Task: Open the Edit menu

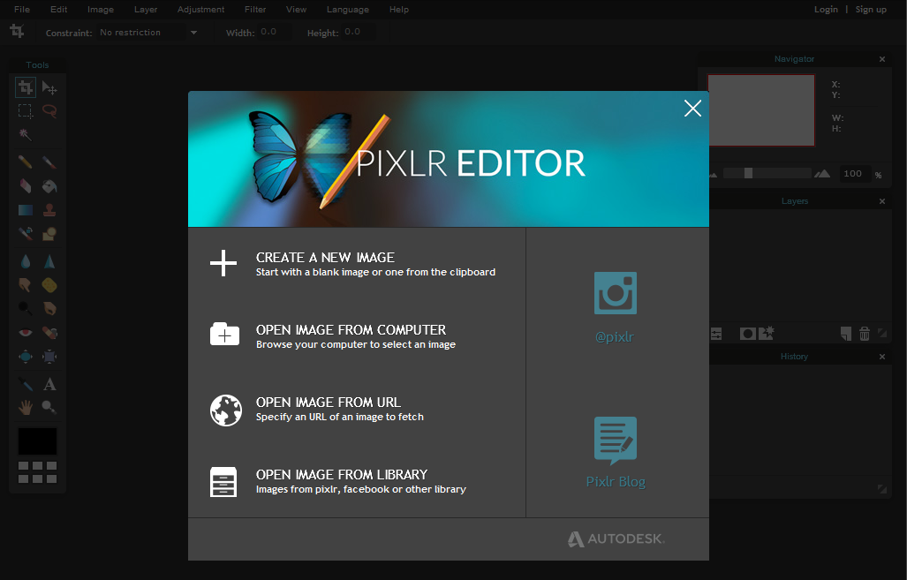Action: click(x=59, y=9)
